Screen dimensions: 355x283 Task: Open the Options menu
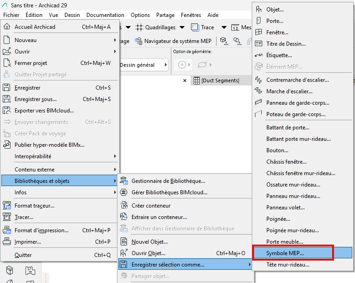[140, 15]
